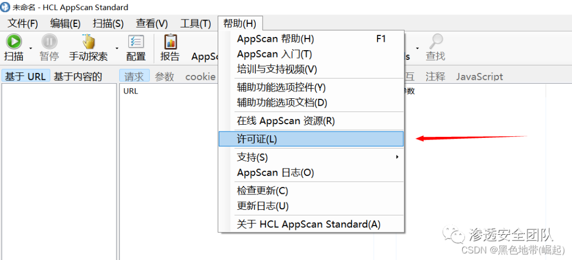Select the 注释 (Comments) tab
Image resolution: width=572 pixels, height=260 pixels.
[435, 77]
